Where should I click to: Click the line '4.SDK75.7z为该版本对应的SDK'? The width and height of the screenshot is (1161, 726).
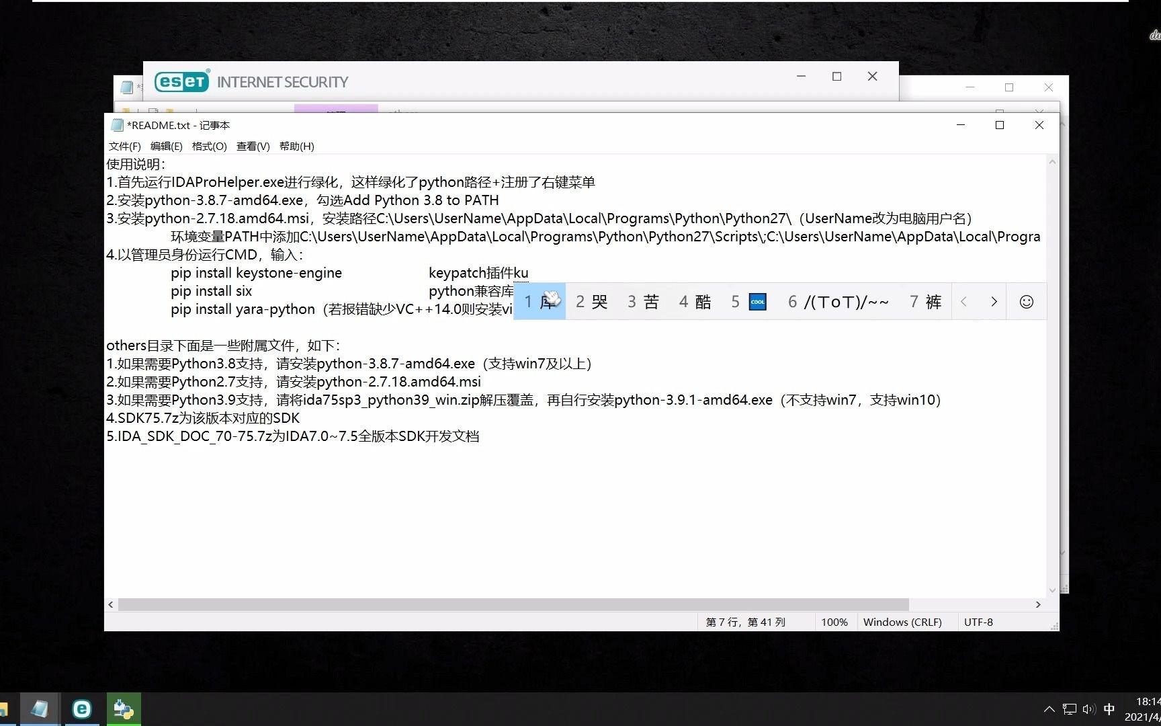pyautogui.click(x=203, y=418)
